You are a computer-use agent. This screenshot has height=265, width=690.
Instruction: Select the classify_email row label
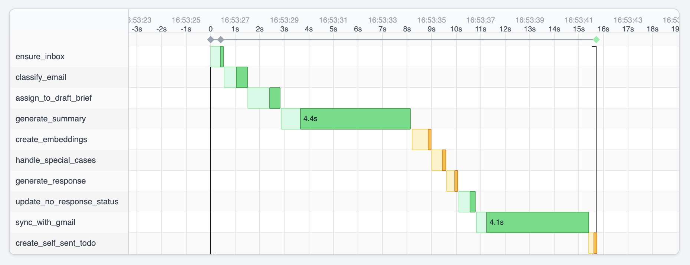pos(41,77)
